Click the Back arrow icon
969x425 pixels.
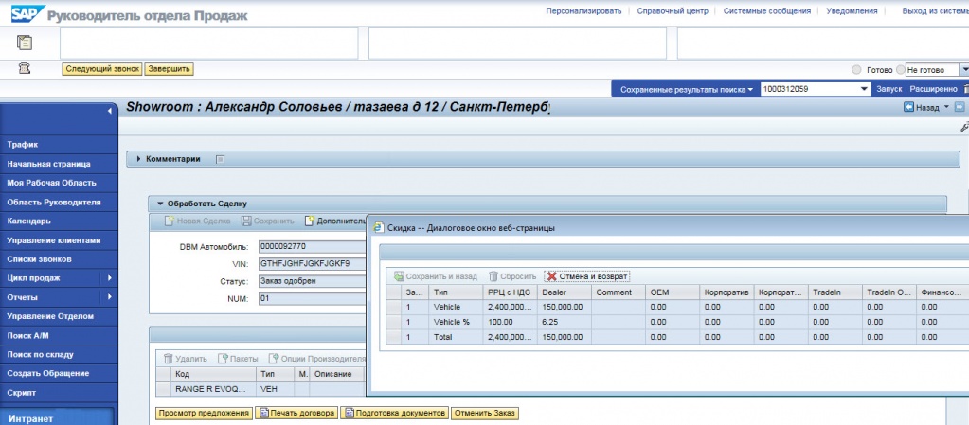(908, 108)
